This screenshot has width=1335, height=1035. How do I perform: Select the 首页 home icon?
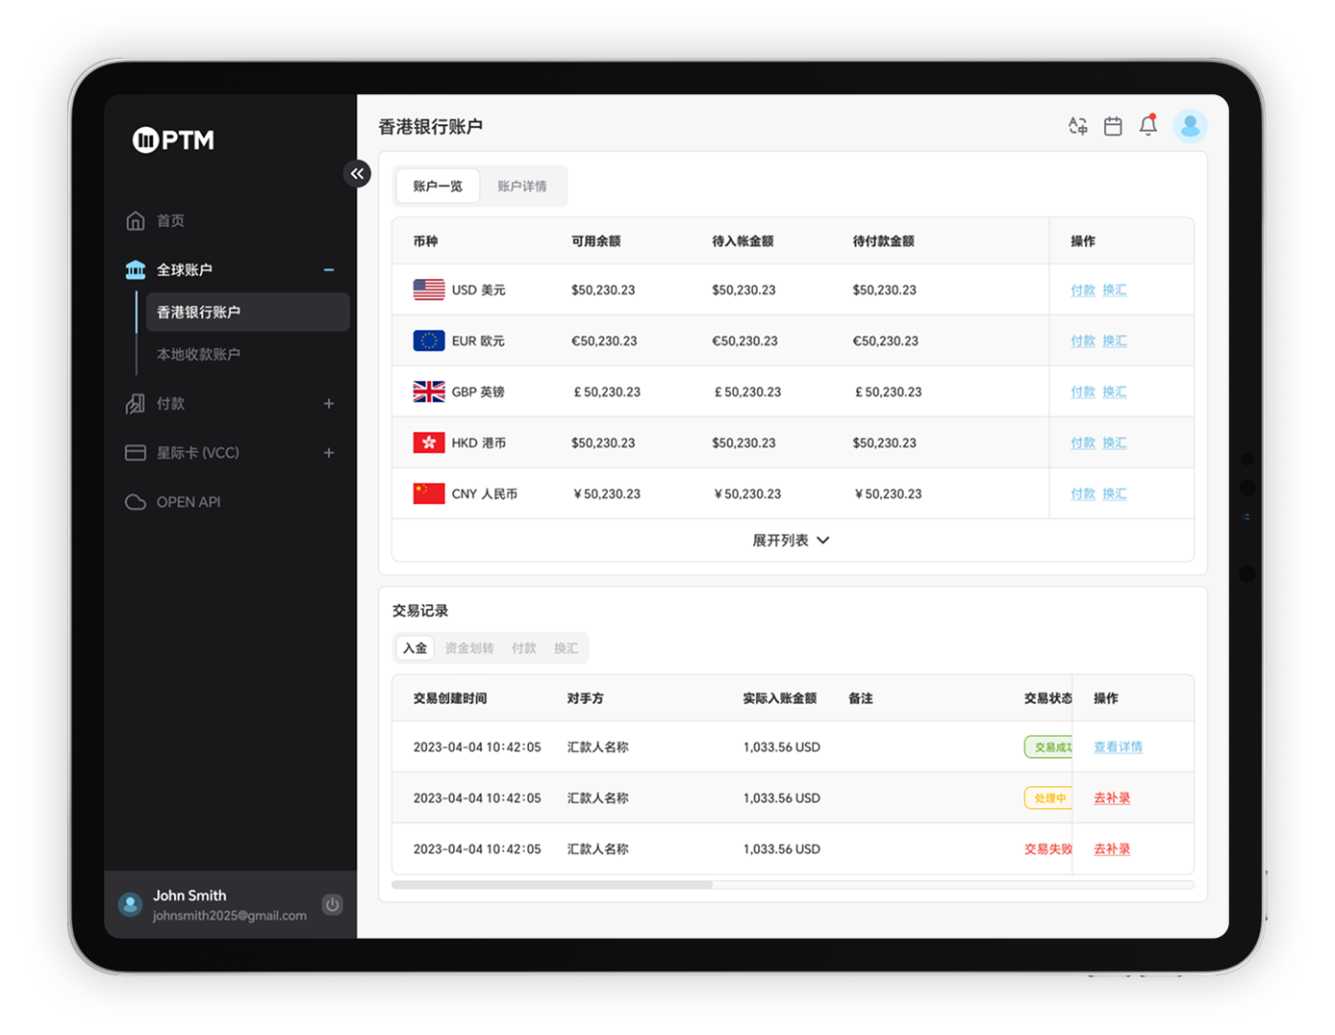point(136,220)
